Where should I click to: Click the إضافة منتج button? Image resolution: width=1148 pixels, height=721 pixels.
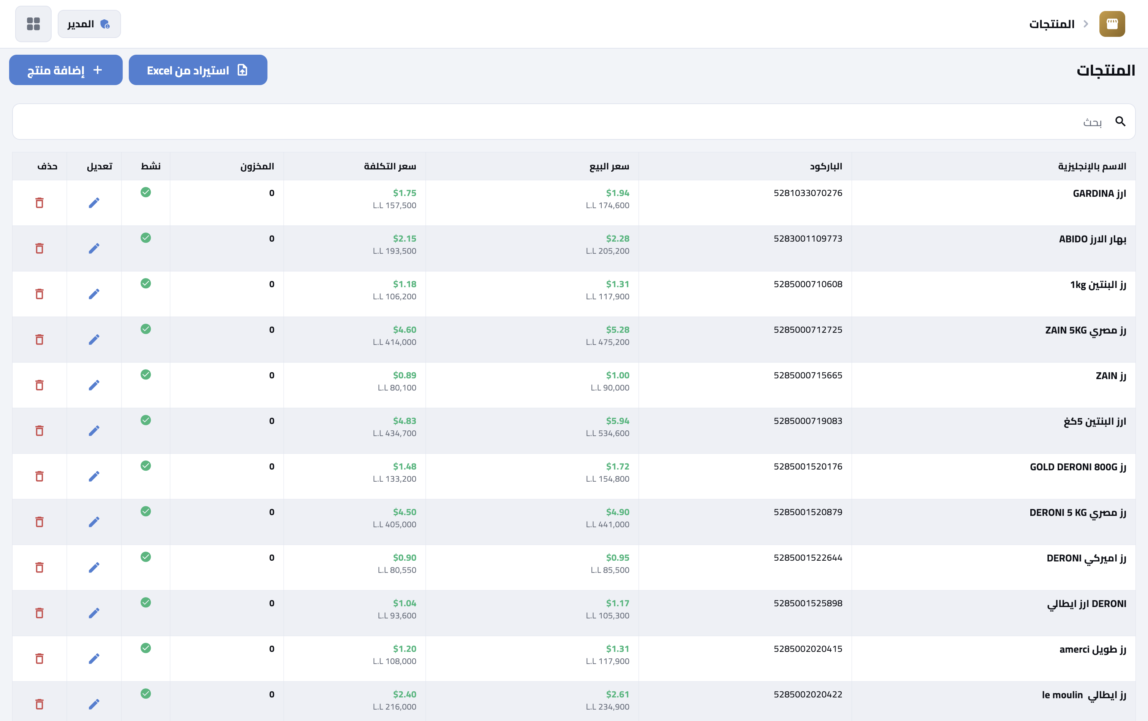(x=66, y=70)
